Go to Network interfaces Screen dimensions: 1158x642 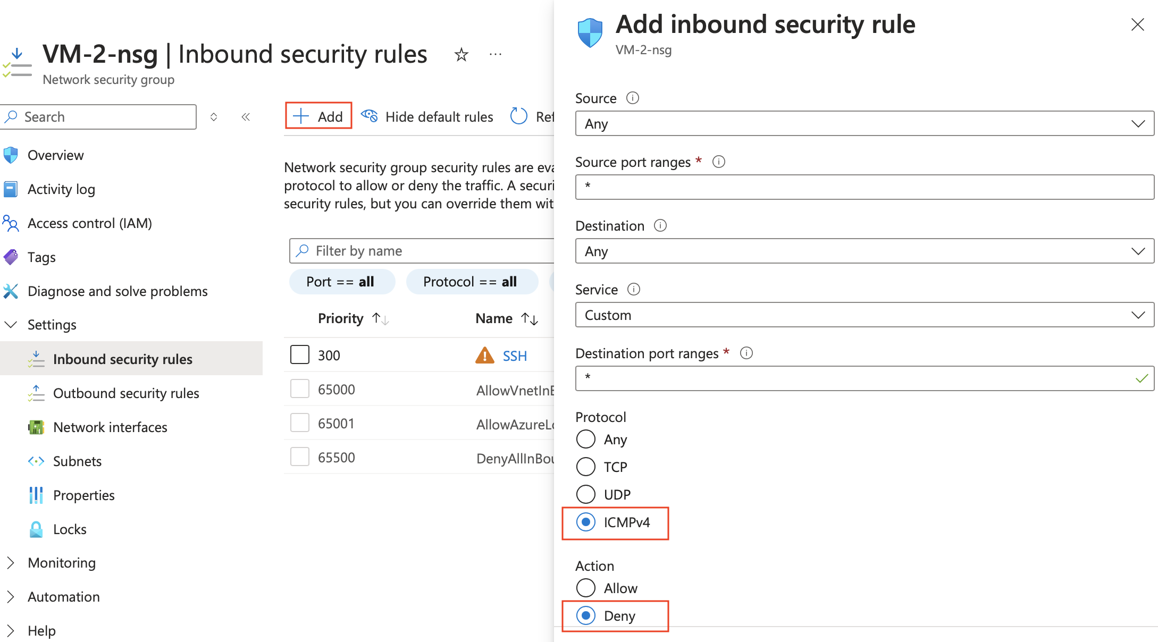point(110,427)
